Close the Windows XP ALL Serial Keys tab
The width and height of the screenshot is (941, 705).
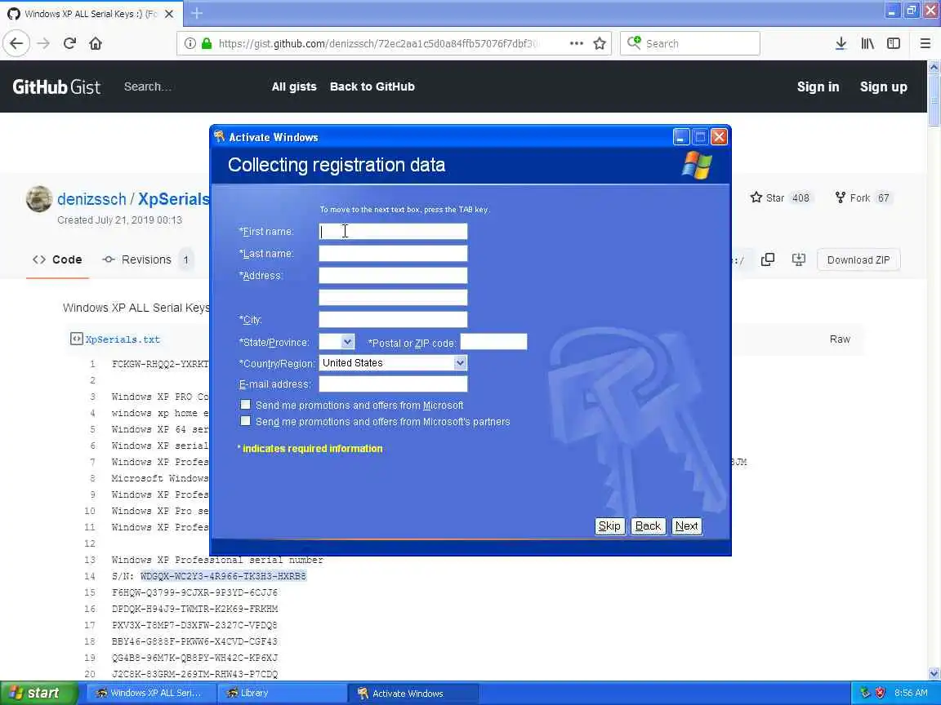(x=169, y=13)
